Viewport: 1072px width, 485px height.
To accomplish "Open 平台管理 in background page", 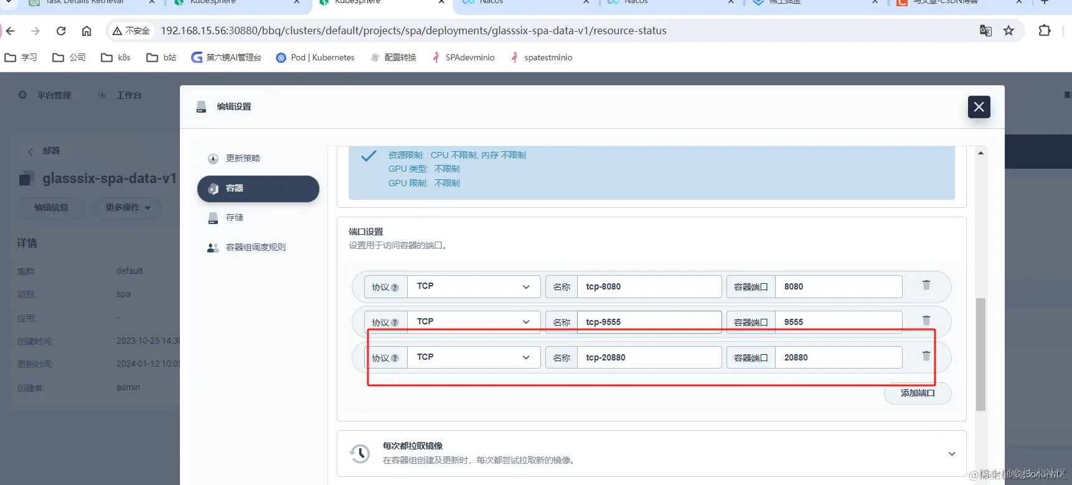I will coord(45,95).
